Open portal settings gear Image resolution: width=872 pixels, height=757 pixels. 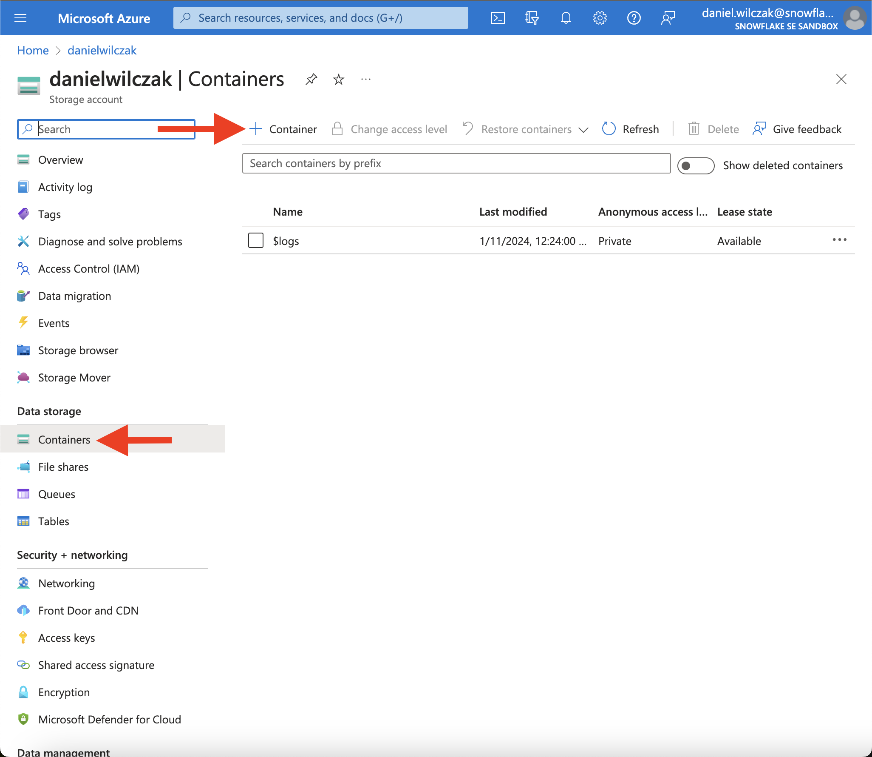click(x=600, y=18)
